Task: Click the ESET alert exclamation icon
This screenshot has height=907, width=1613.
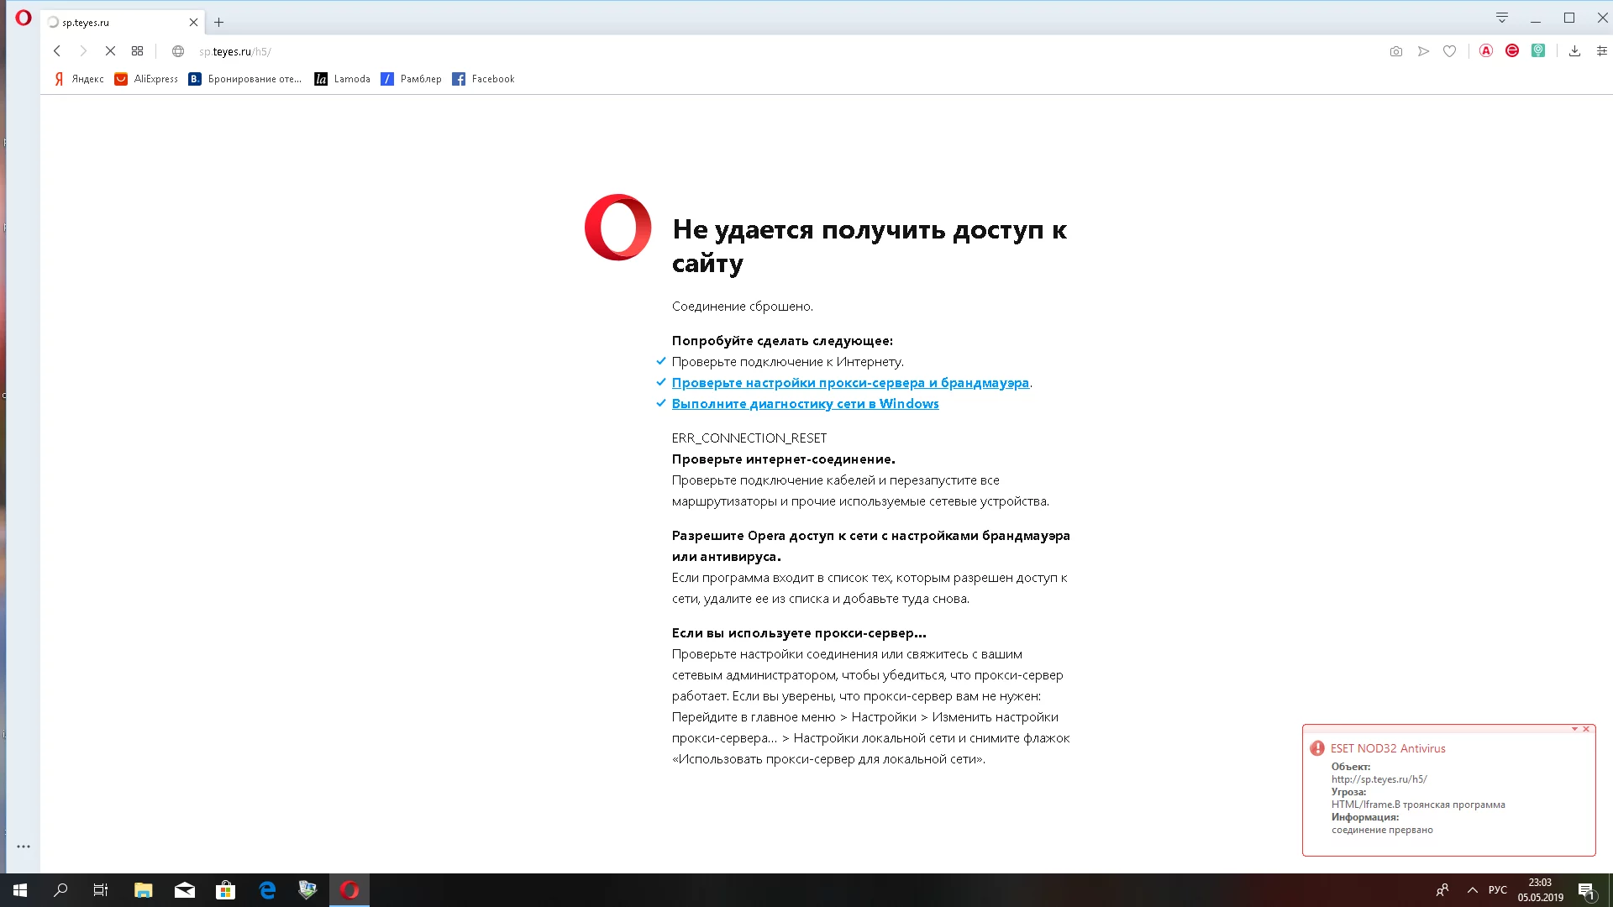Action: (1317, 748)
